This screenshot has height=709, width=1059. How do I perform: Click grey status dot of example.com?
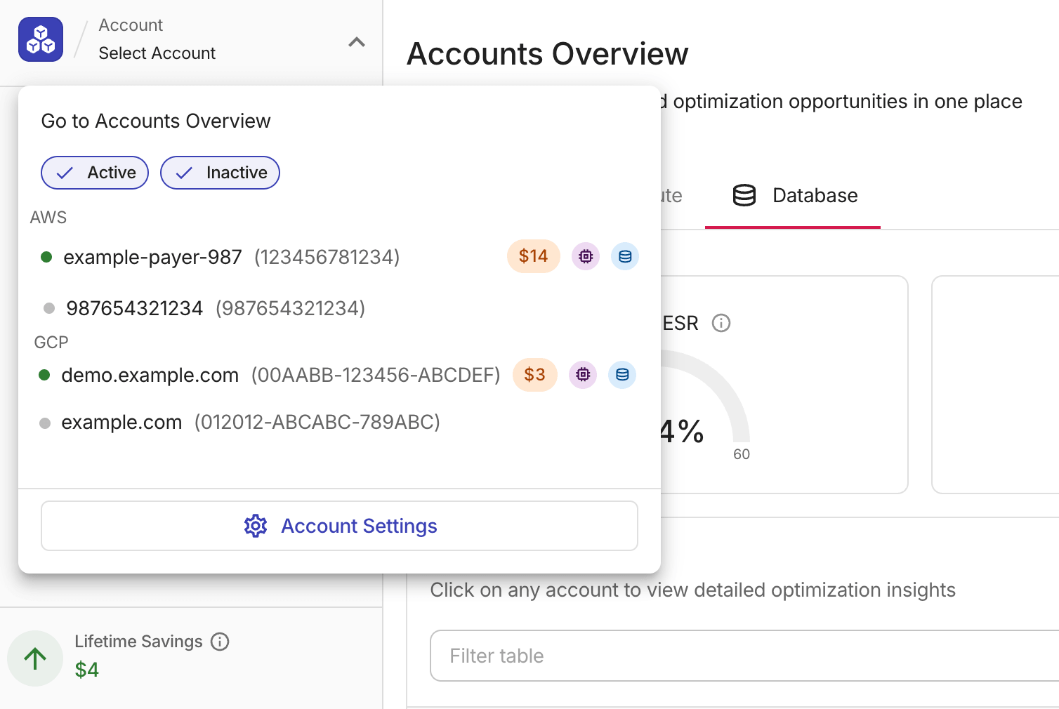45,423
